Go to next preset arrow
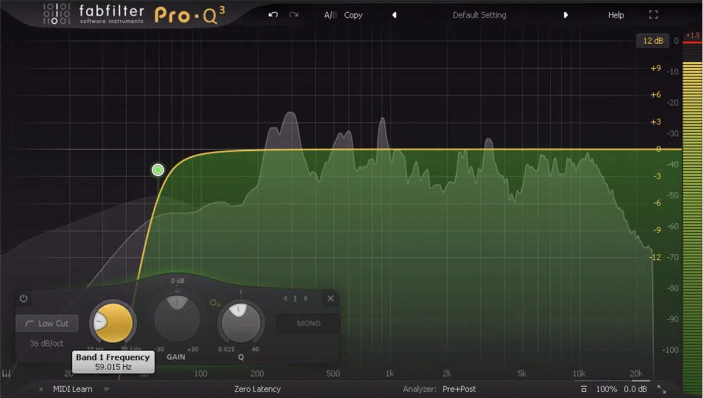 pyautogui.click(x=565, y=15)
